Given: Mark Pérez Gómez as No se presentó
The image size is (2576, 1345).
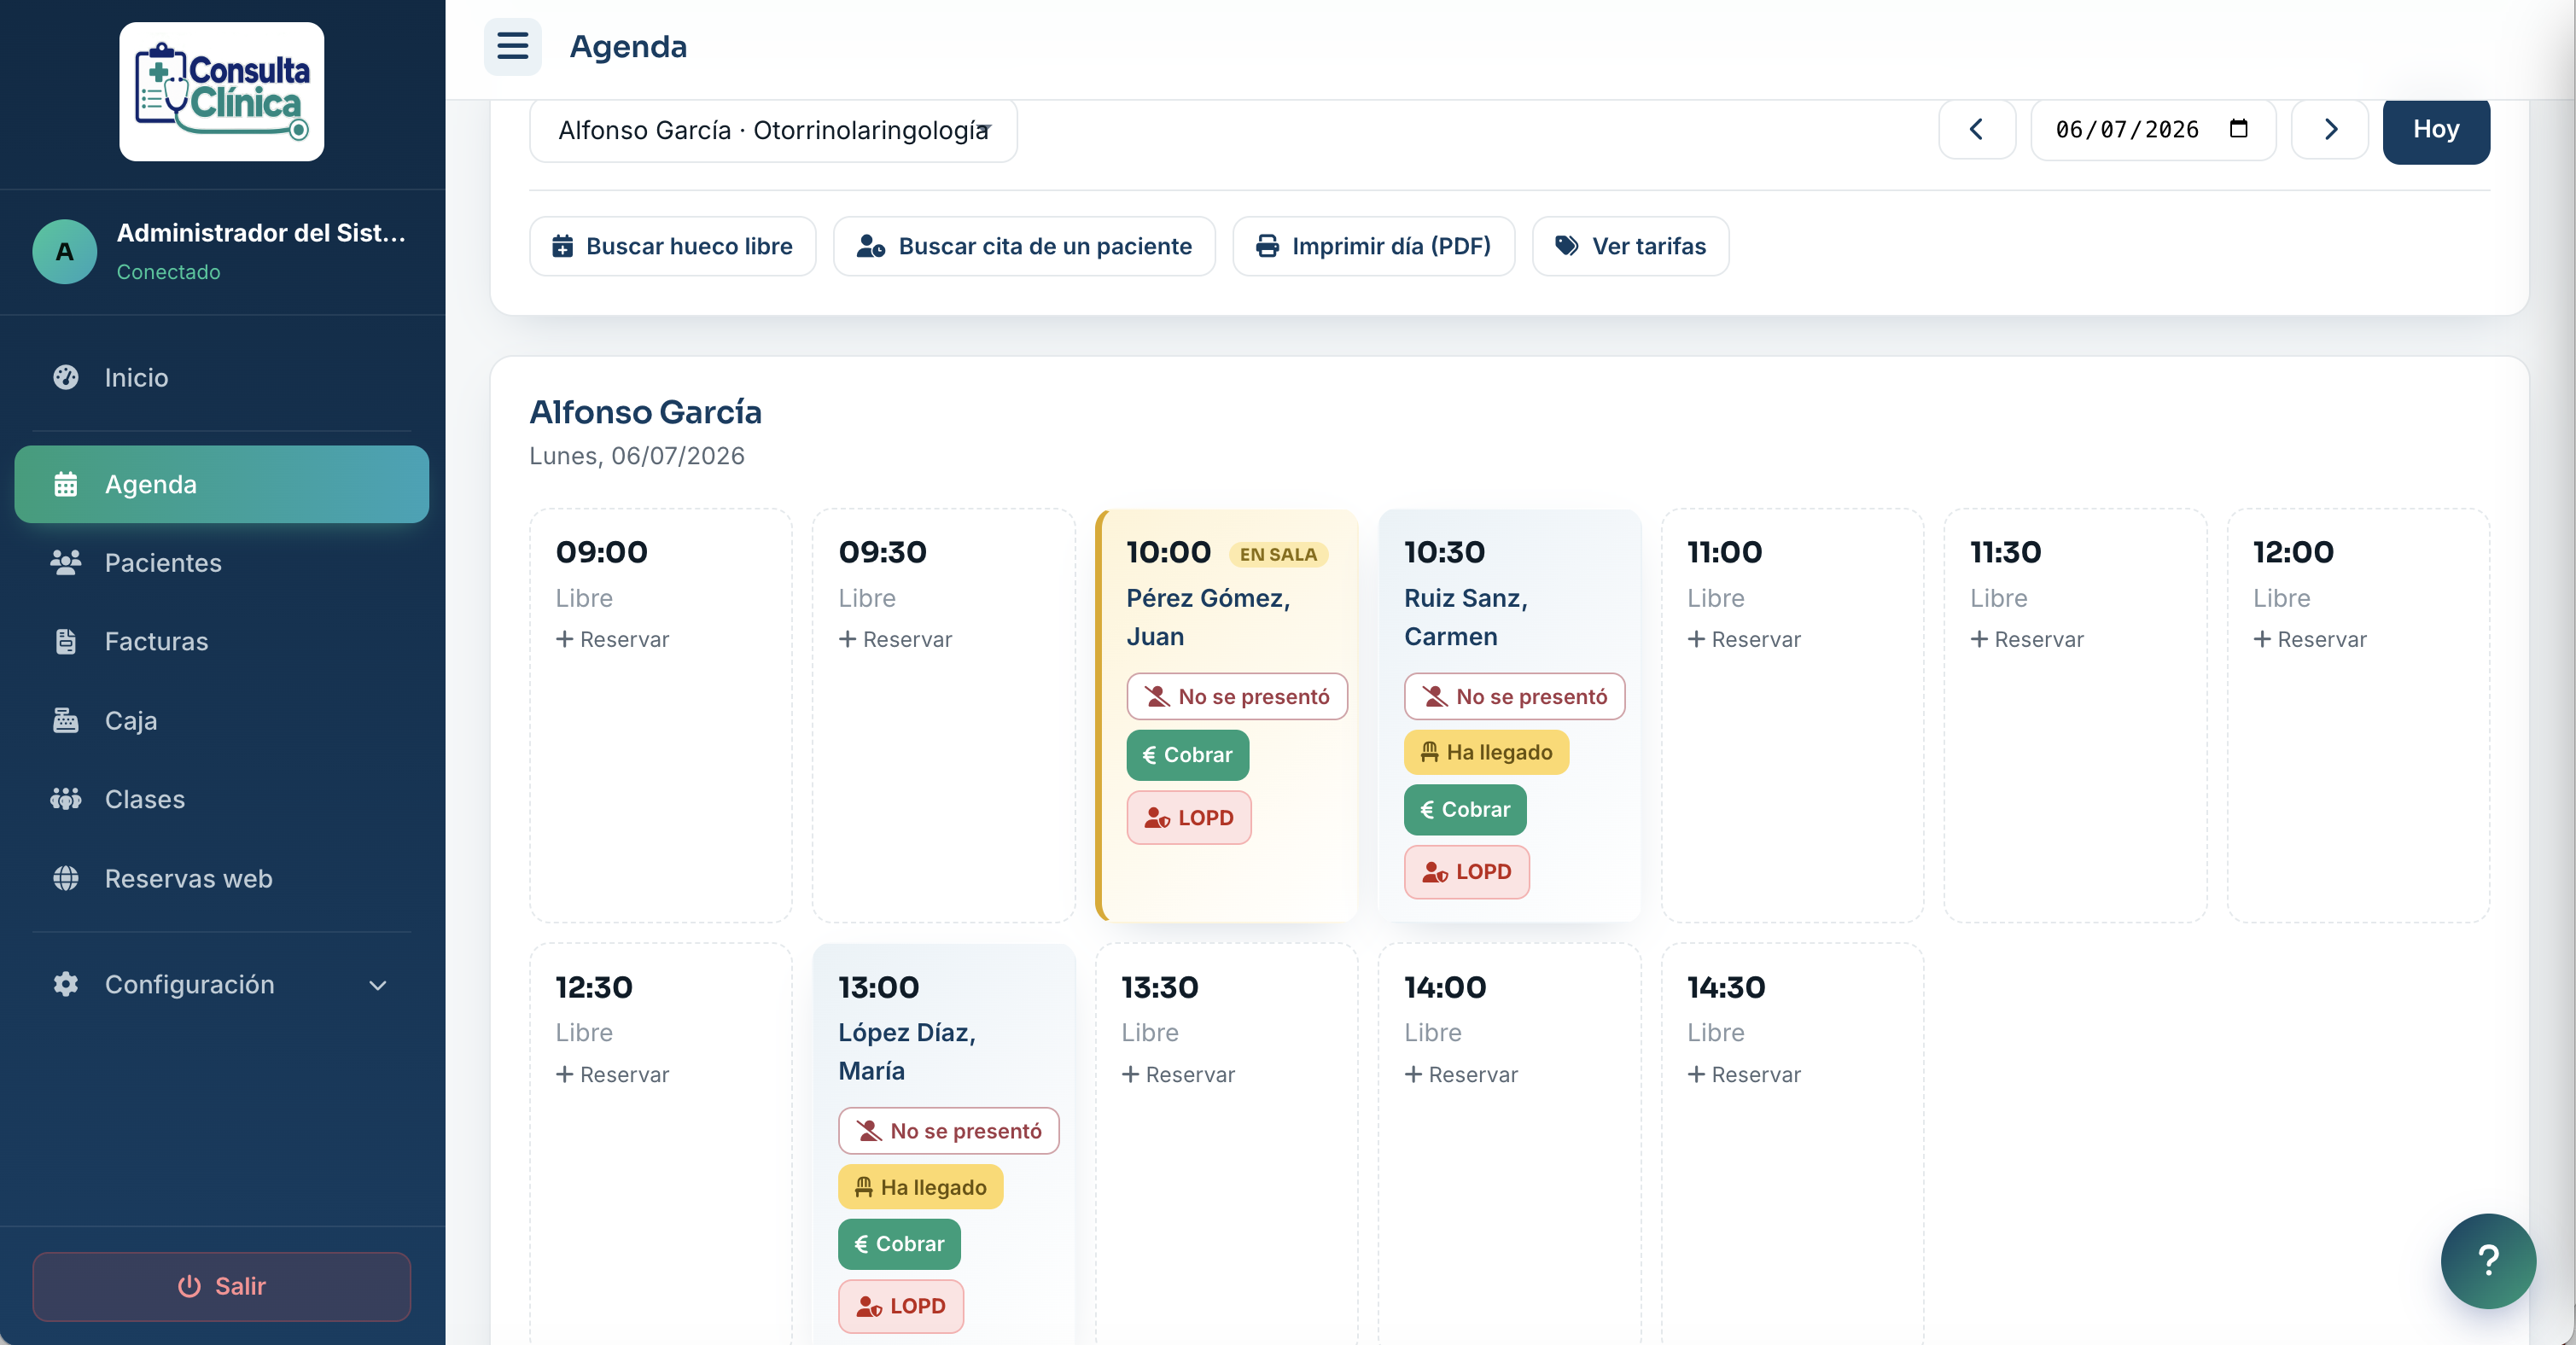Looking at the screenshot, I should click(1236, 696).
